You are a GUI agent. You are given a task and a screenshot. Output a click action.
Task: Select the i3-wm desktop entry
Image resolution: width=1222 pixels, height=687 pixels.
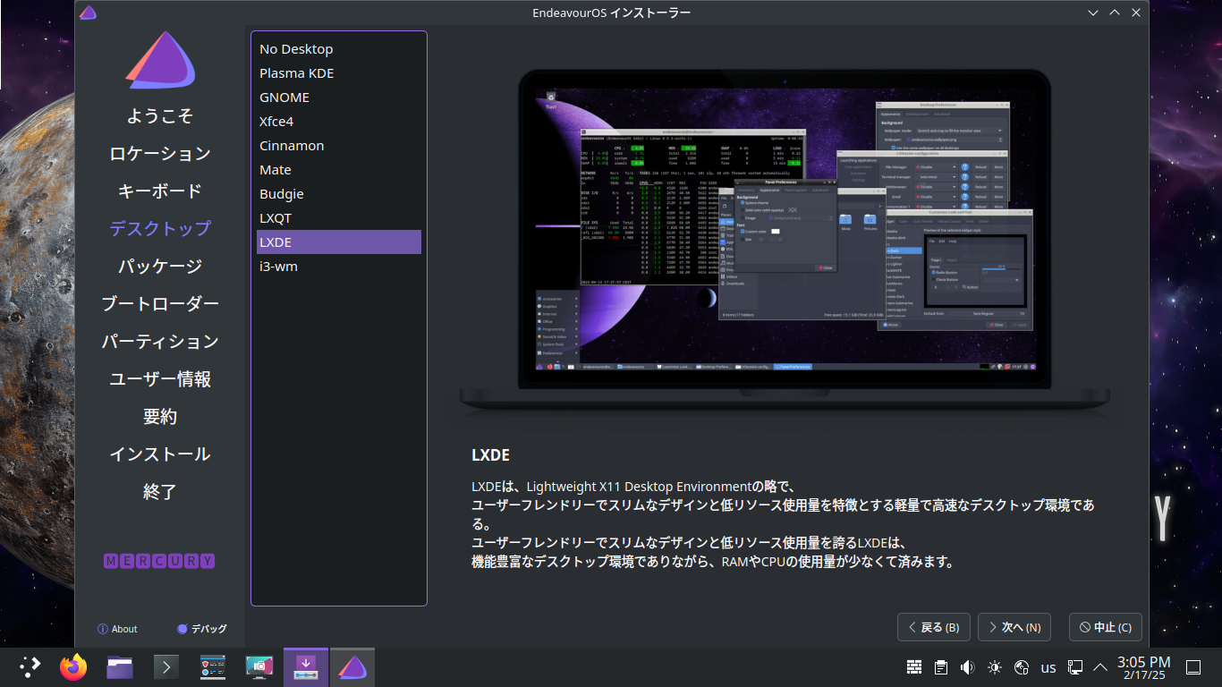coord(279,267)
